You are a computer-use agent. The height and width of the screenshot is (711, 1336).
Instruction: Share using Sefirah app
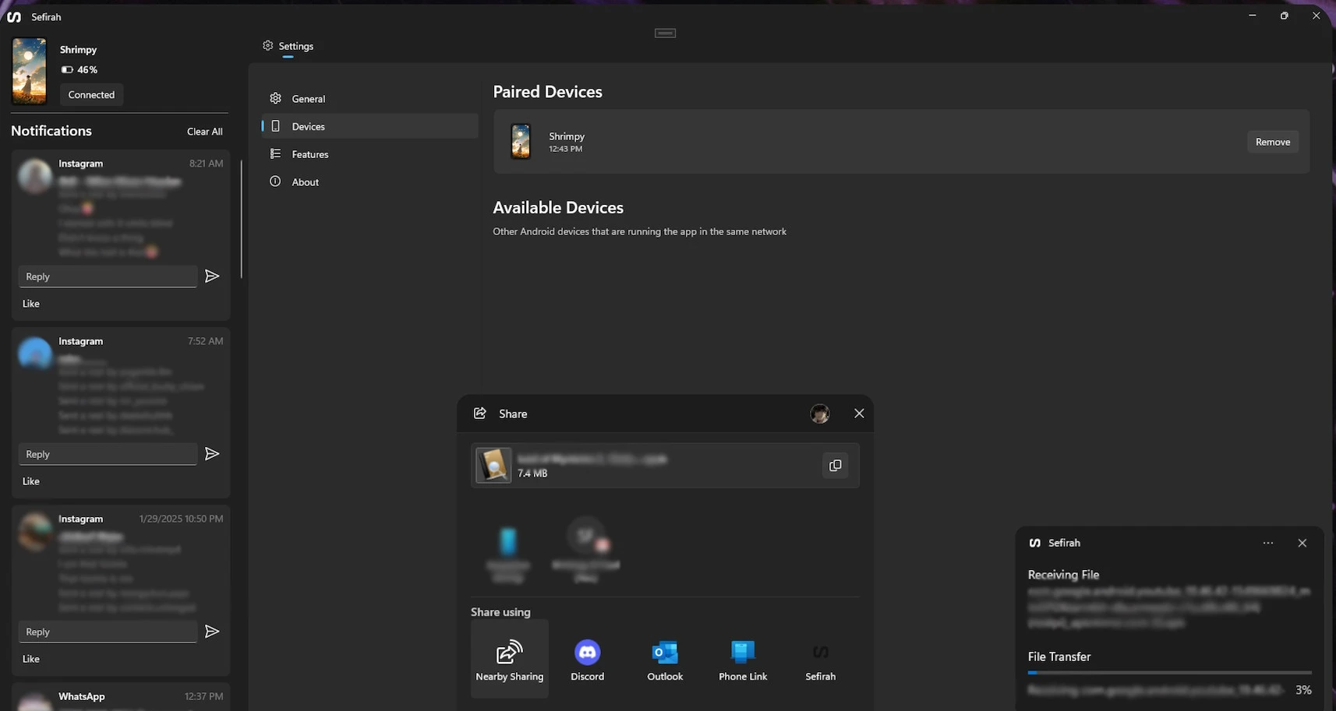(820, 660)
